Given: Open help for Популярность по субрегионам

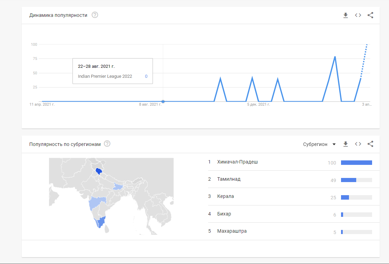Looking at the screenshot, I should (x=107, y=144).
